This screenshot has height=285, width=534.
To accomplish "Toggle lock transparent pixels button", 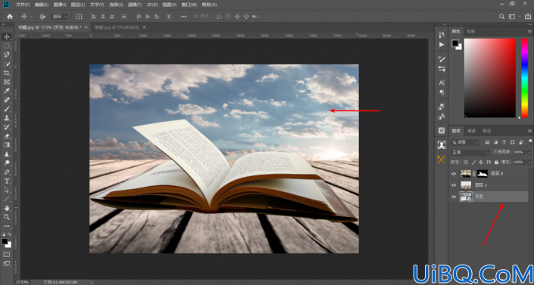I will (x=467, y=163).
